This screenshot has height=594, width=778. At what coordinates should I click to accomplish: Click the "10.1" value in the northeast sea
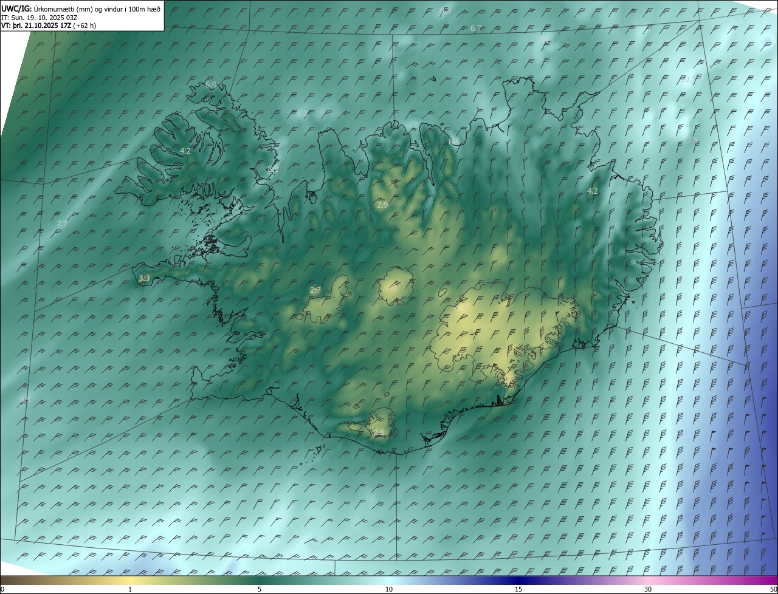687,79
